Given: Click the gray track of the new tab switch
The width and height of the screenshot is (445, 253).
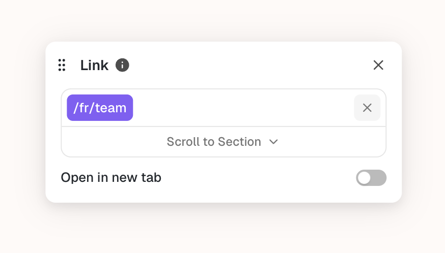Looking at the screenshot, I should click(379, 178).
